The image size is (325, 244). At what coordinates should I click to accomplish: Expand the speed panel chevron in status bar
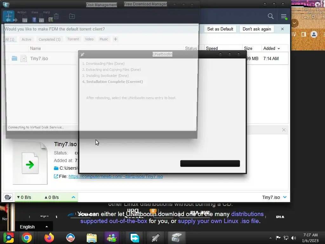(x=73, y=197)
